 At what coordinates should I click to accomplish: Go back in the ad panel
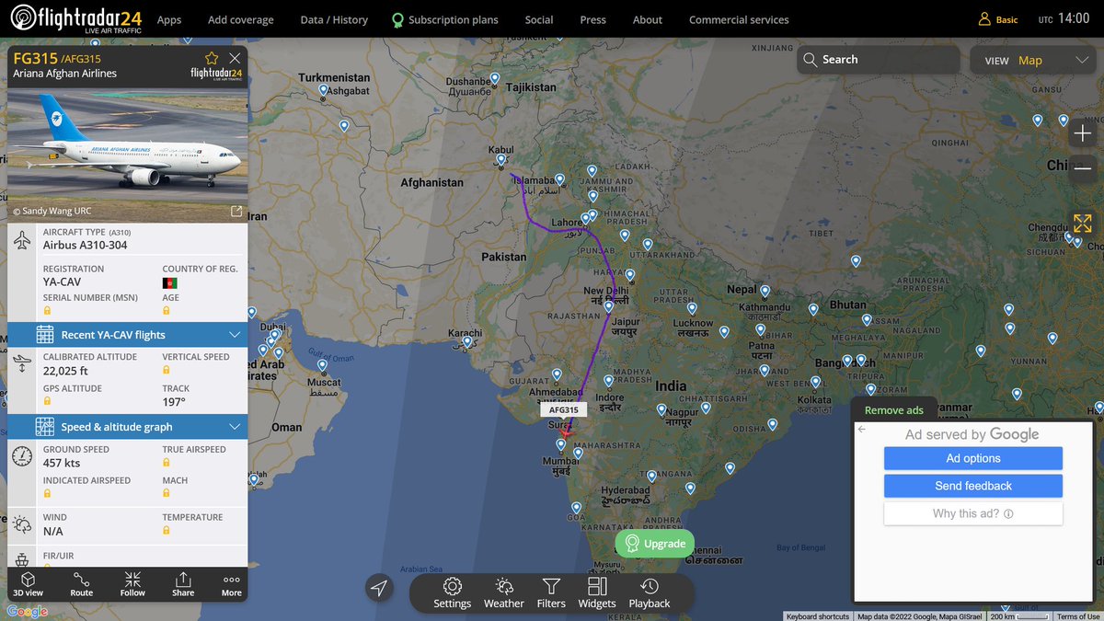tap(862, 430)
